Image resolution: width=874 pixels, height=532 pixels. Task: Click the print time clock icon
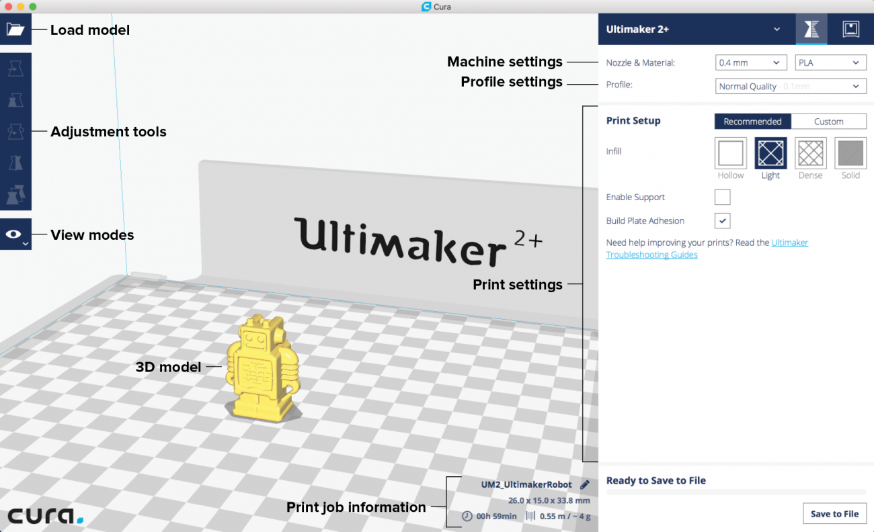tap(467, 516)
